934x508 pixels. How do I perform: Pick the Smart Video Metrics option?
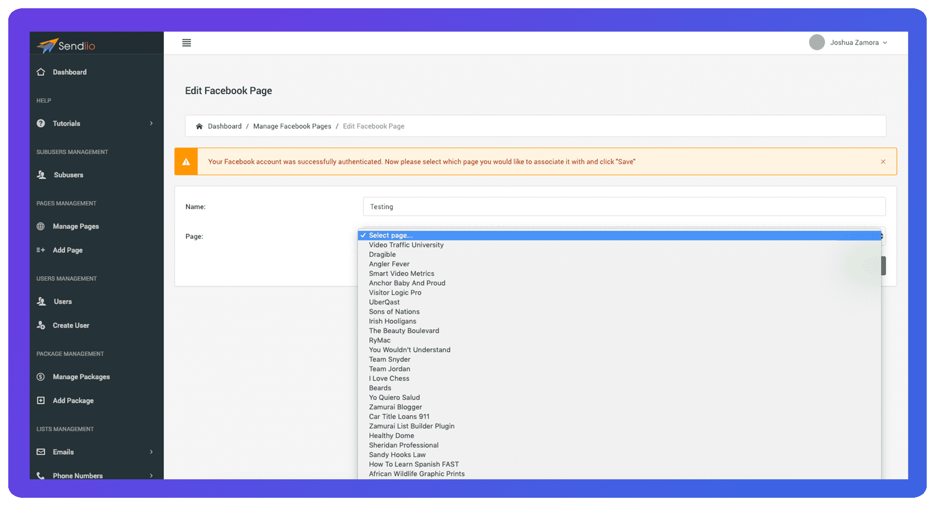coord(401,274)
